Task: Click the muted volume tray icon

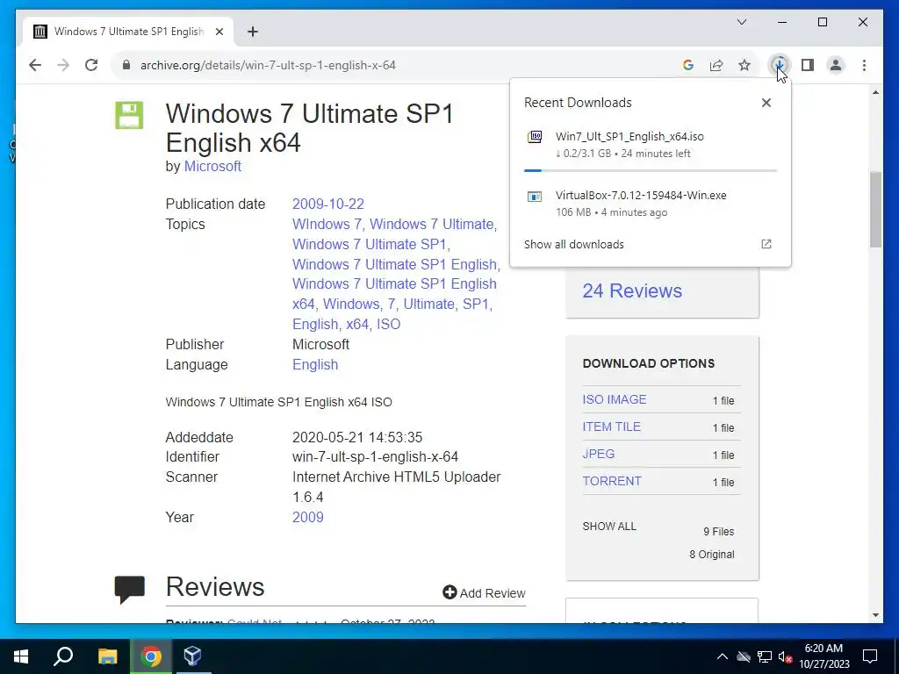Action: click(x=785, y=656)
